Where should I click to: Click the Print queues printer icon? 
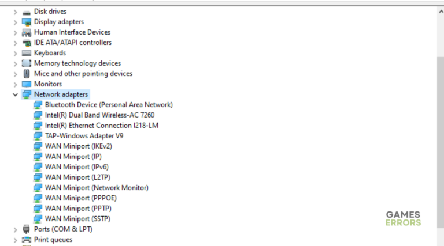pos(26,240)
